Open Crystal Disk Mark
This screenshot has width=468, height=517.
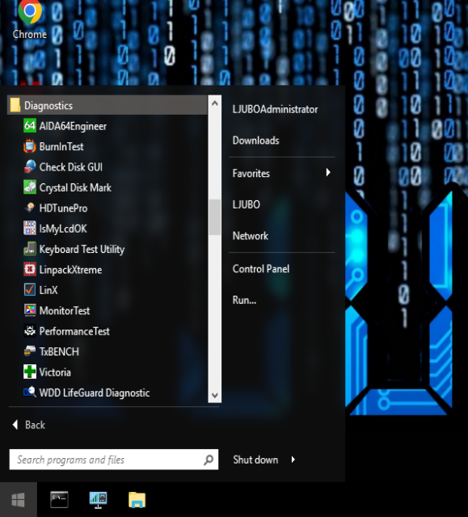tap(108, 187)
